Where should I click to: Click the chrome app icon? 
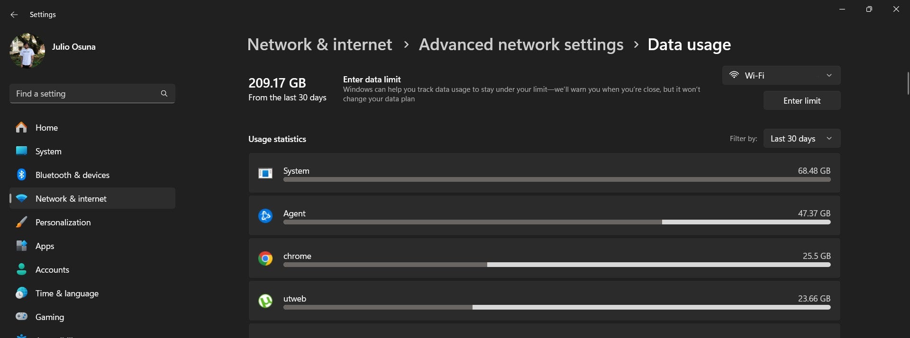pos(265,258)
